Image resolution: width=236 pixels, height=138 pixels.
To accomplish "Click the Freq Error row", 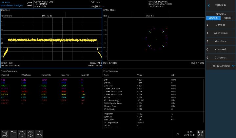I will (x=153, y=114).
